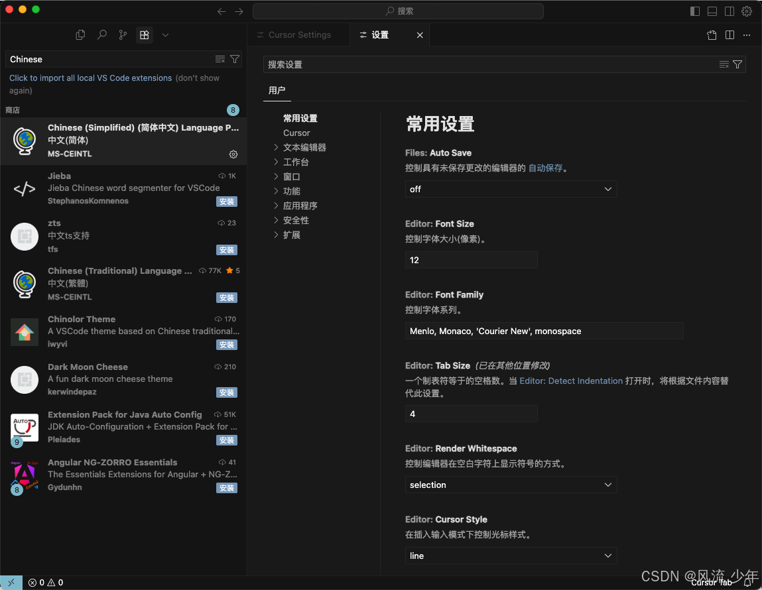Select the 用户 settings scope tab
762x590 pixels.
(x=277, y=90)
